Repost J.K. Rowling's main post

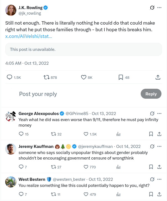pyautogui.click(x=47, y=77)
